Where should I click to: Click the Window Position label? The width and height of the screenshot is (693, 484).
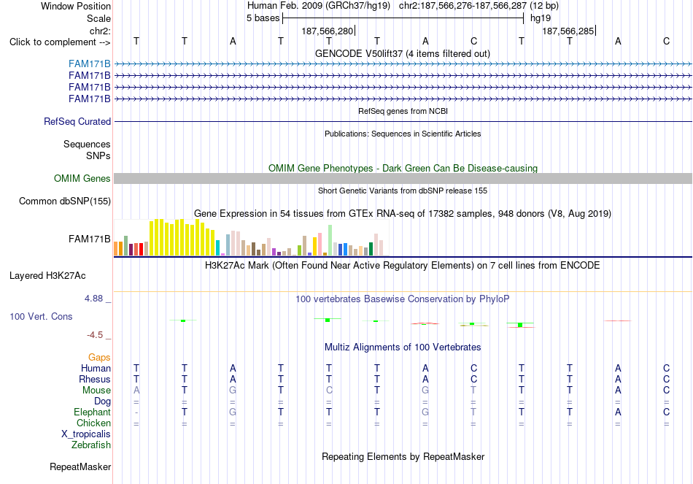tap(76, 6)
